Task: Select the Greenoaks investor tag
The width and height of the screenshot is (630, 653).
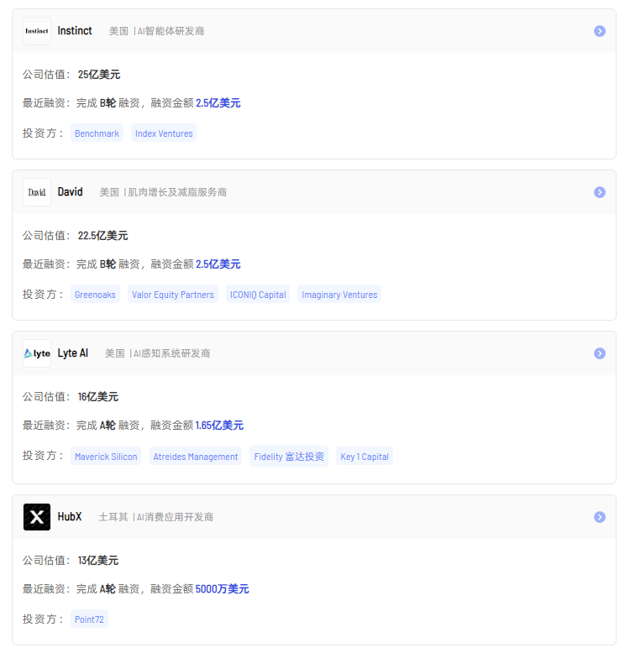Action: tap(95, 295)
